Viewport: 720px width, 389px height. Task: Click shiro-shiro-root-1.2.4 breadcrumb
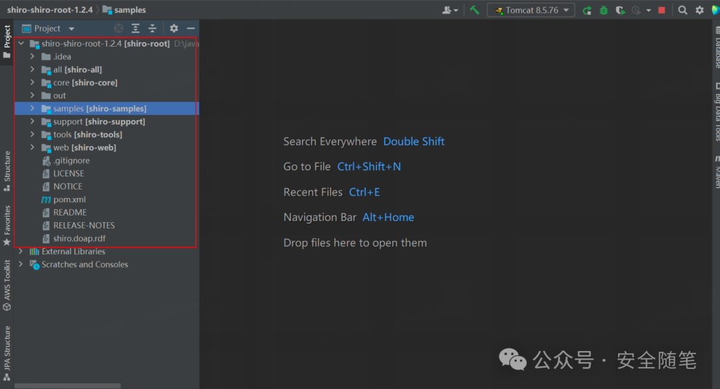coord(49,9)
